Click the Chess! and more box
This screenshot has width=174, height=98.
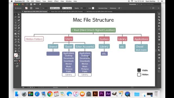[141, 48]
